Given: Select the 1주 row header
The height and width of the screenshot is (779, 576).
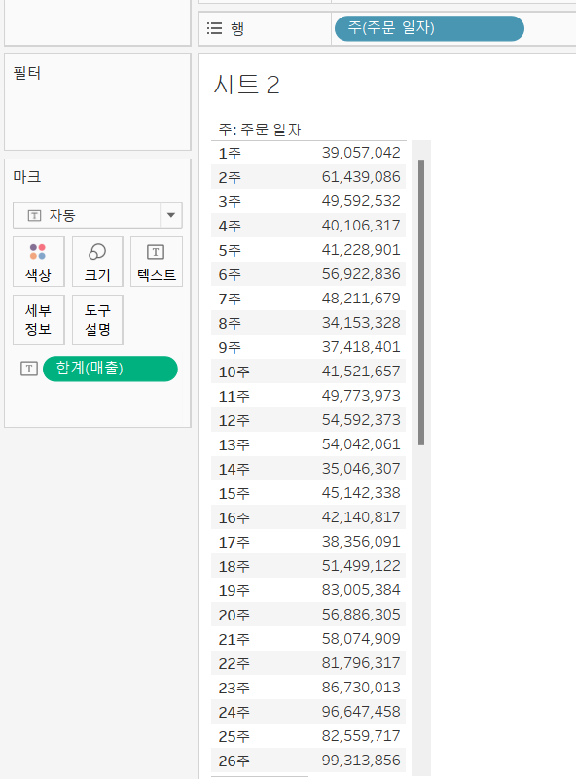Looking at the screenshot, I should click(x=230, y=153).
